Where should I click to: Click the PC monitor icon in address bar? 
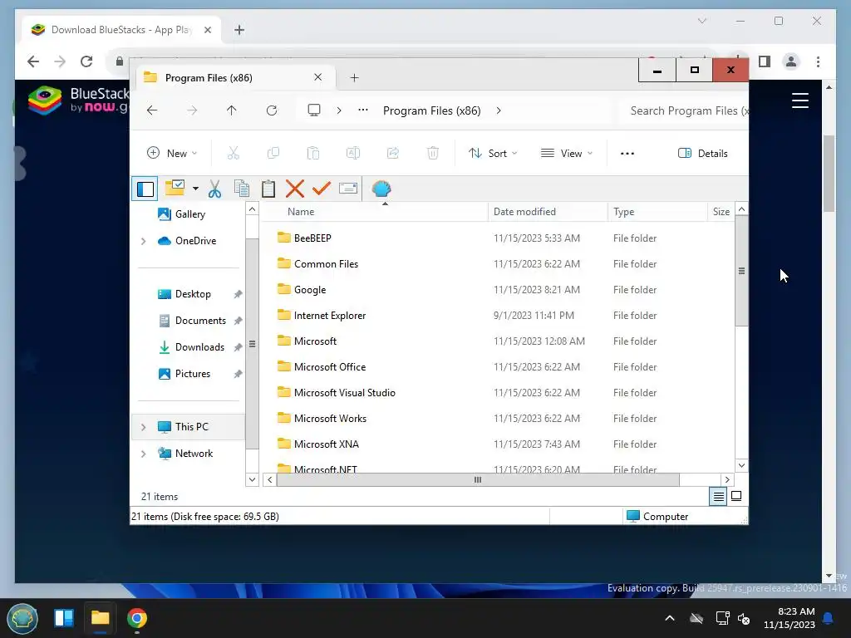coord(313,110)
